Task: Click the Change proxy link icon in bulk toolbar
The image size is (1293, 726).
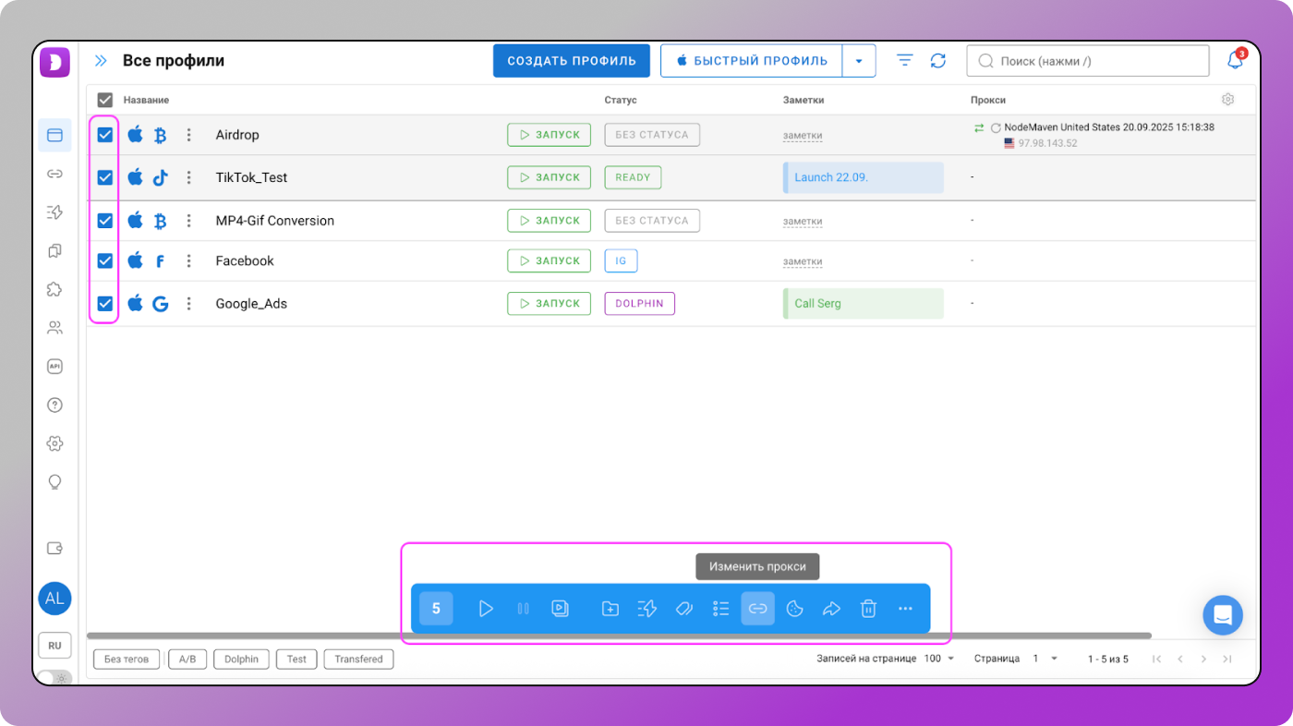Action: pyautogui.click(x=757, y=609)
